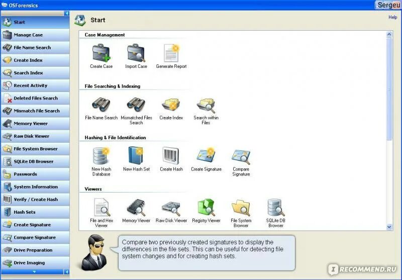Click main panel scrollbar up arrow
The image size is (402, 280).
pos(389,34)
